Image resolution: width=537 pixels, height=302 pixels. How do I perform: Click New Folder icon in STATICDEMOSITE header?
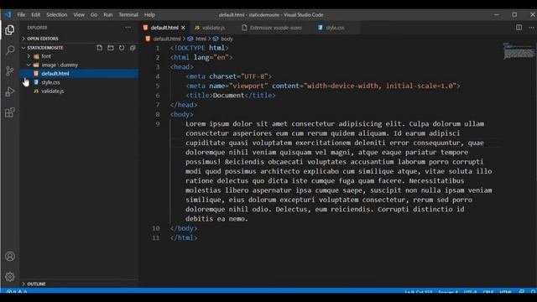pyautogui.click(x=110, y=48)
